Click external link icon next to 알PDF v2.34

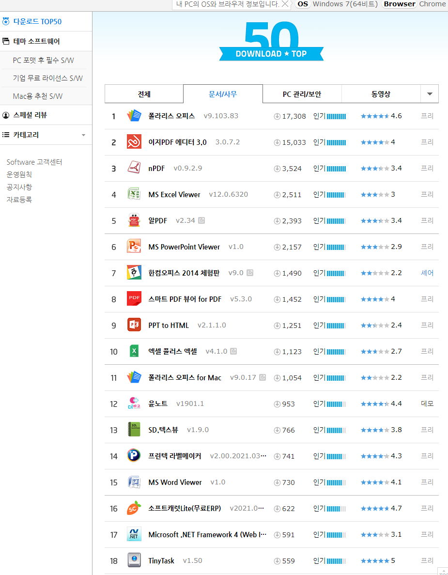coord(201,220)
